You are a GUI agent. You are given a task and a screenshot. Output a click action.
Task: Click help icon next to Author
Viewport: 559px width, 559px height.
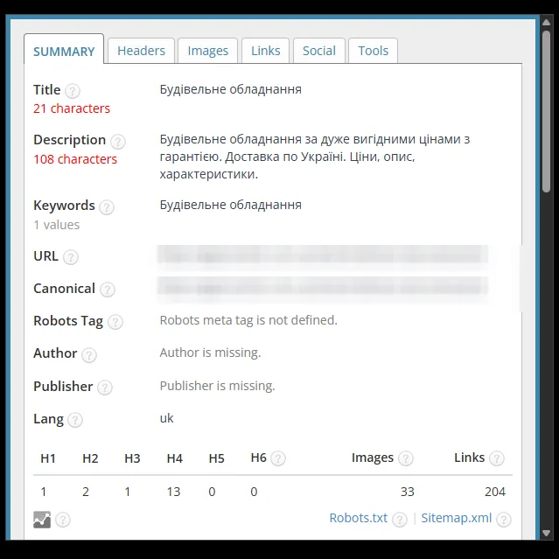pyautogui.click(x=89, y=354)
